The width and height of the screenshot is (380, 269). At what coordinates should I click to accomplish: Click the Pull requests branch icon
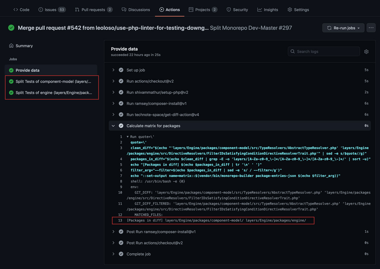pyautogui.click(x=77, y=9)
